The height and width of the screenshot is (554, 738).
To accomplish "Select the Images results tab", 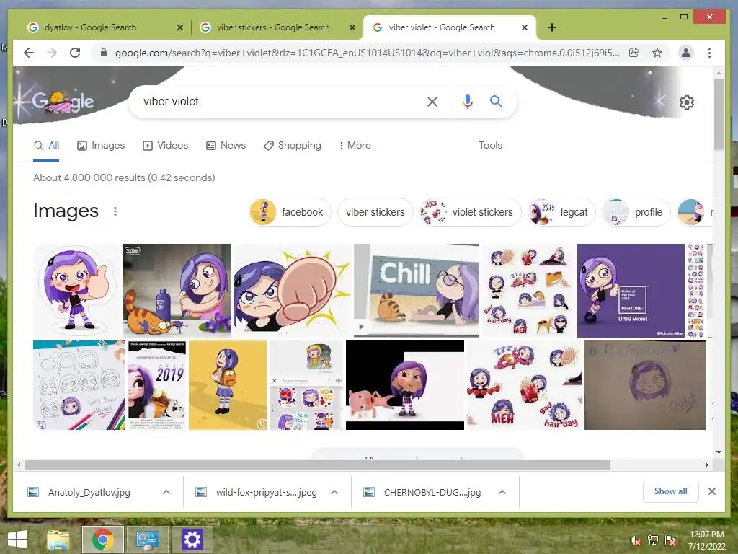I will [x=101, y=146].
